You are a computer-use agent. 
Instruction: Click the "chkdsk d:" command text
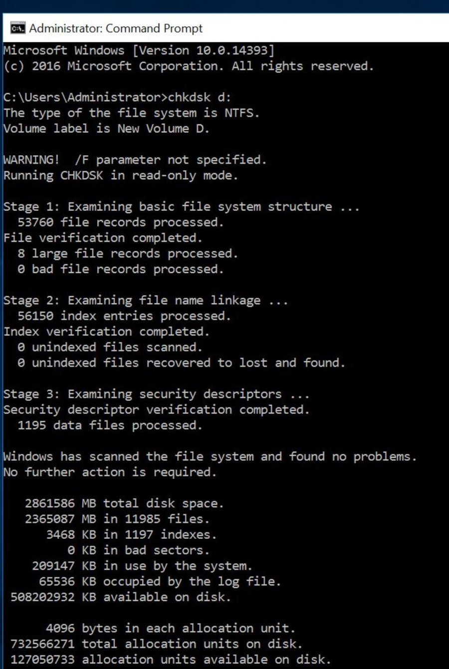coord(200,97)
